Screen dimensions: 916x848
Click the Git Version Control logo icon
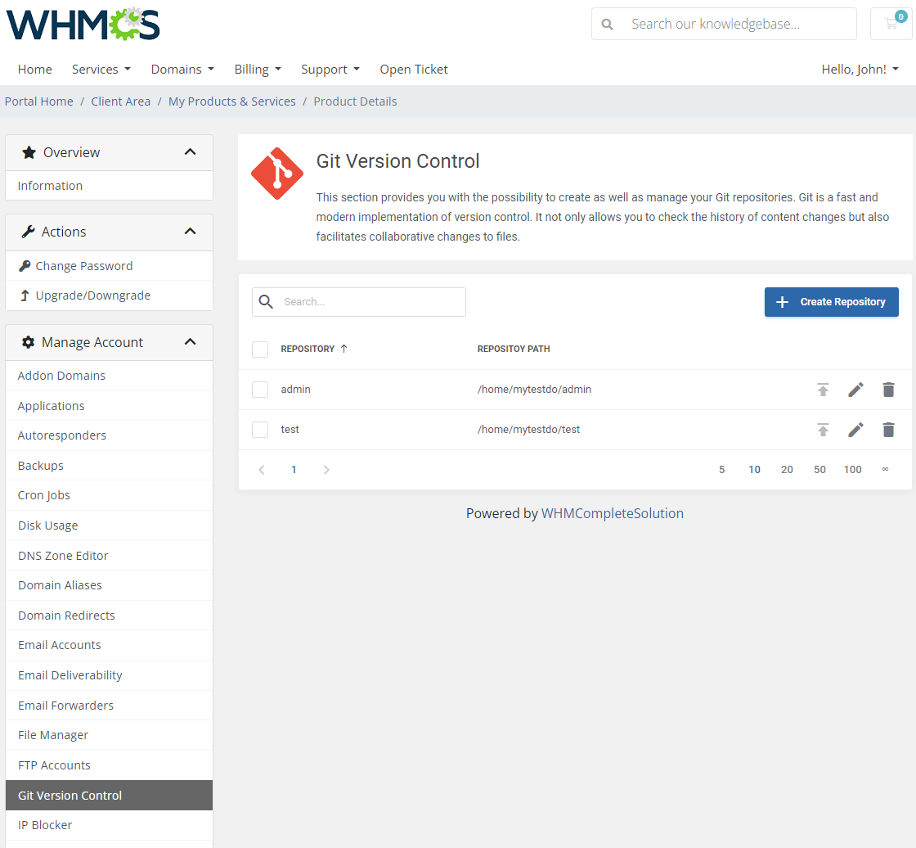point(277,173)
